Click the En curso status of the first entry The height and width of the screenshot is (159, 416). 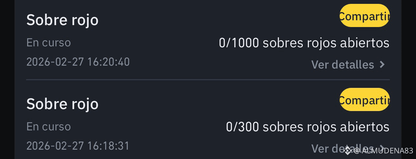48,42
